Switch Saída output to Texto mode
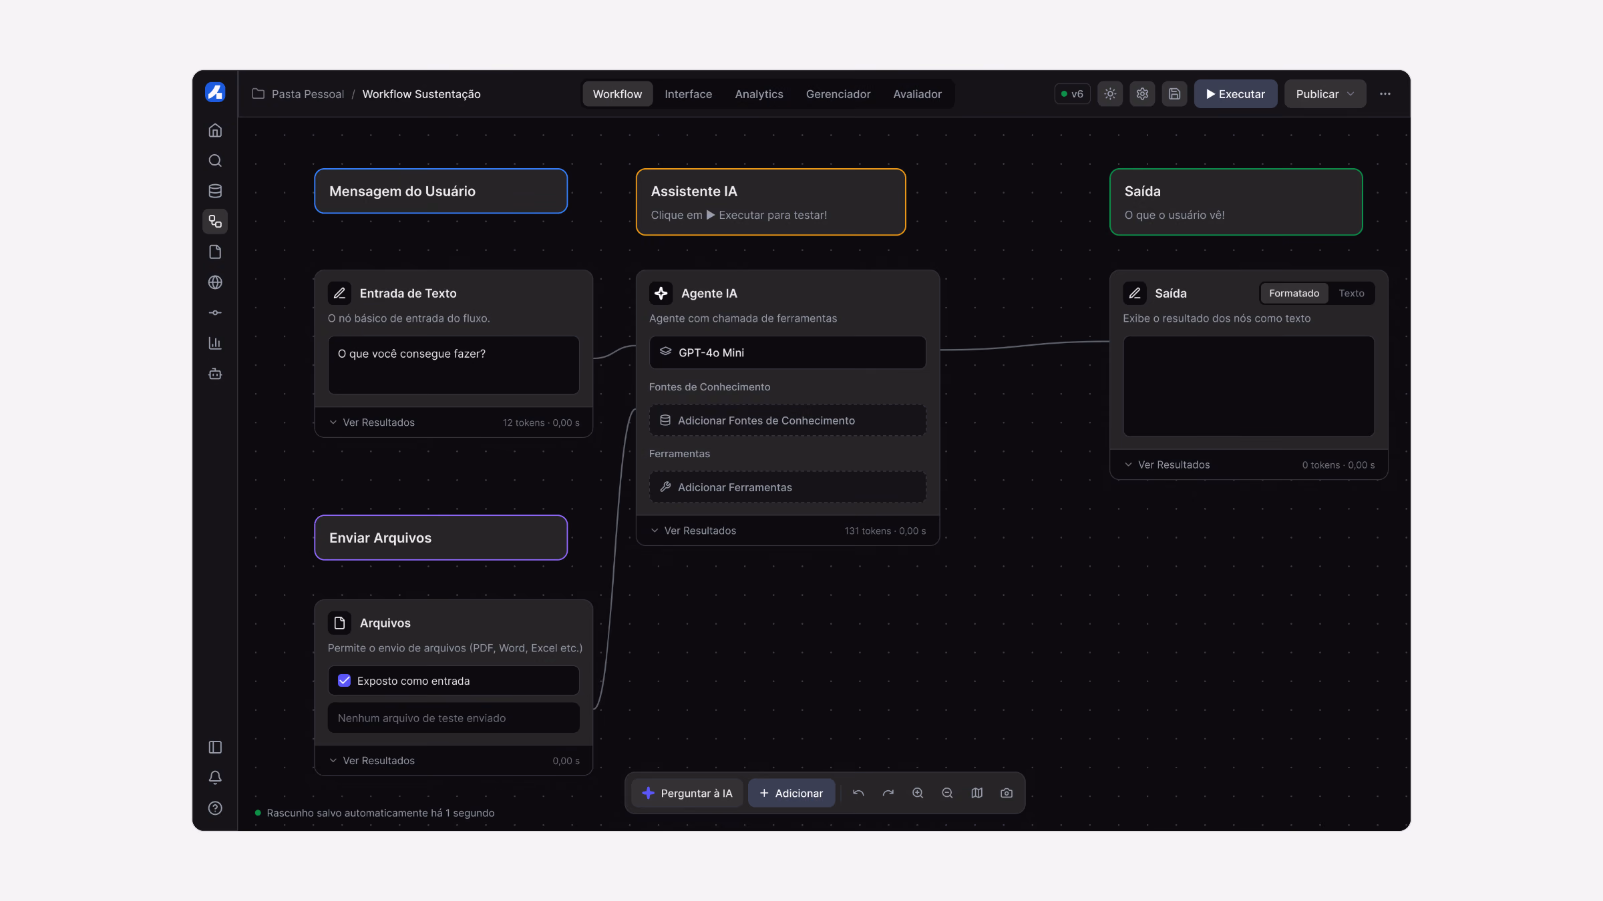The width and height of the screenshot is (1603, 901). click(x=1351, y=293)
